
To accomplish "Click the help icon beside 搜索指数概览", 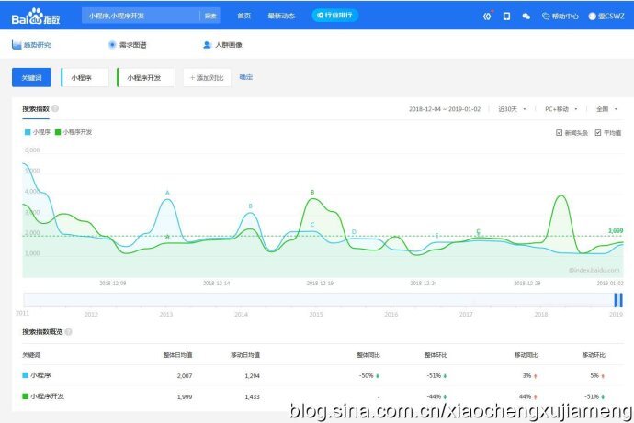I will click(x=67, y=331).
